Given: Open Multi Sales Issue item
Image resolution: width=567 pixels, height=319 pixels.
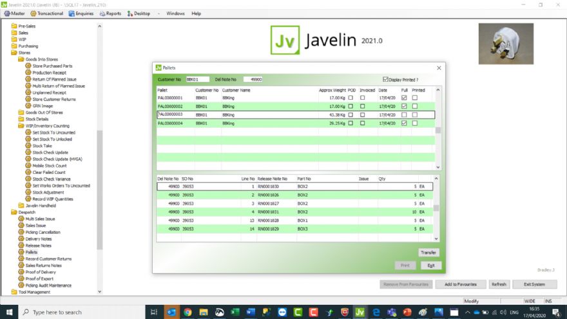Looking at the screenshot, I should point(40,219).
